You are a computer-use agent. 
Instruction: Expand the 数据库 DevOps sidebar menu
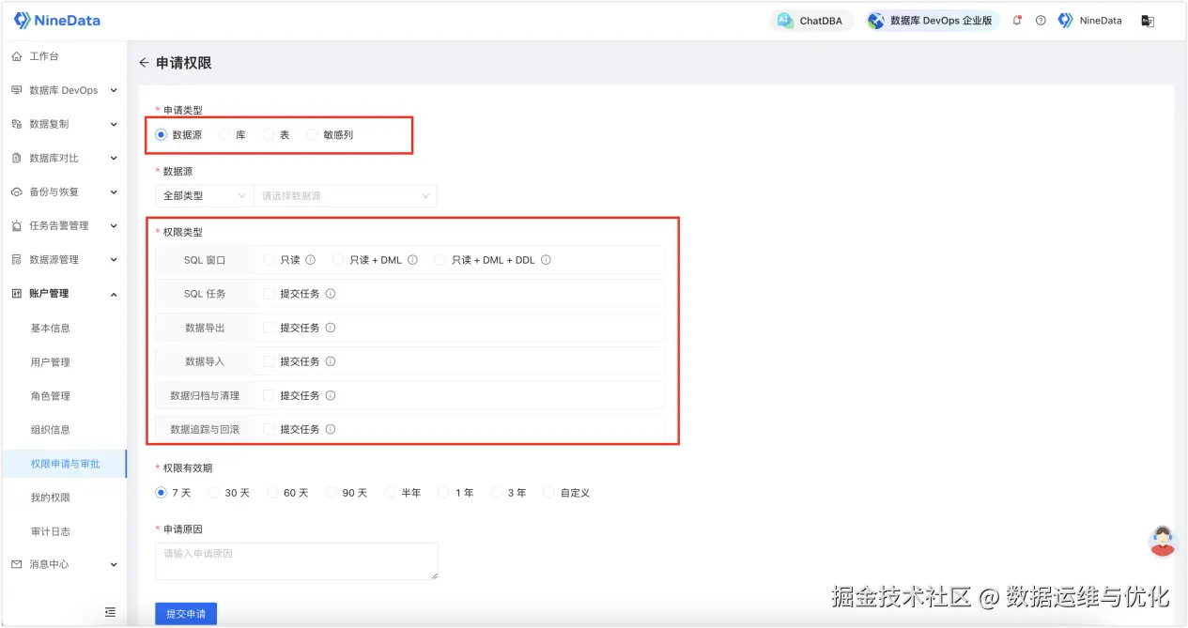(x=63, y=90)
